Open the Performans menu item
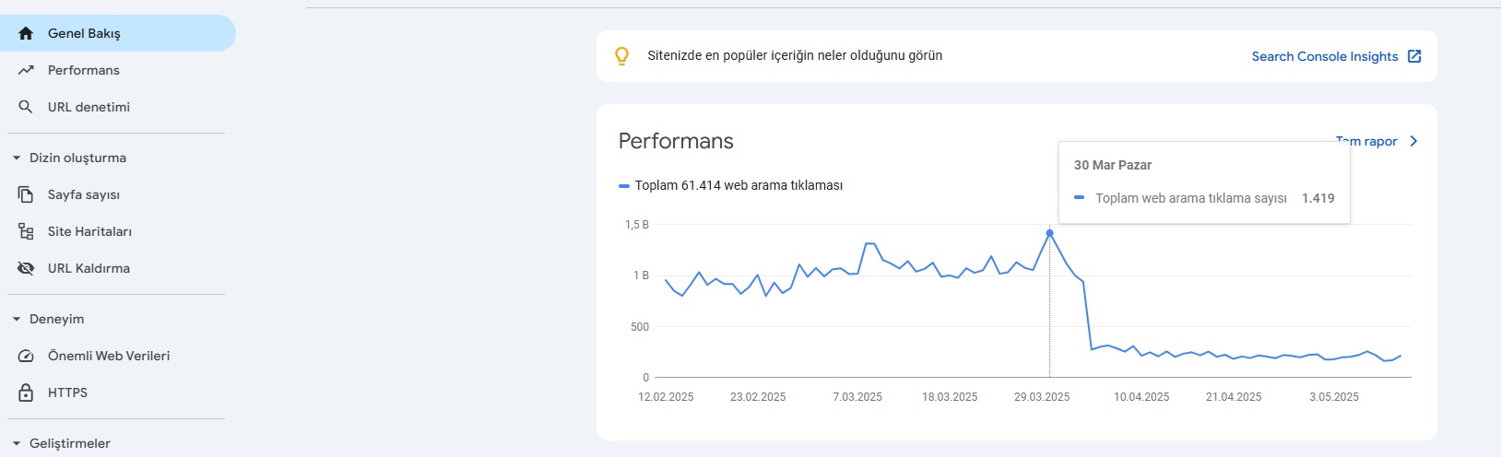This screenshot has height=457, width=1501. (84, 70)
